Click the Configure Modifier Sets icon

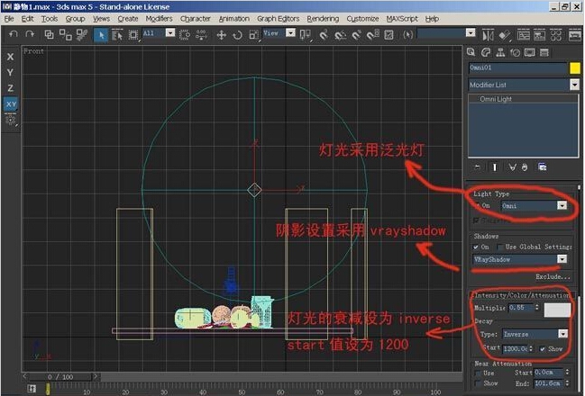click(543, 167)
